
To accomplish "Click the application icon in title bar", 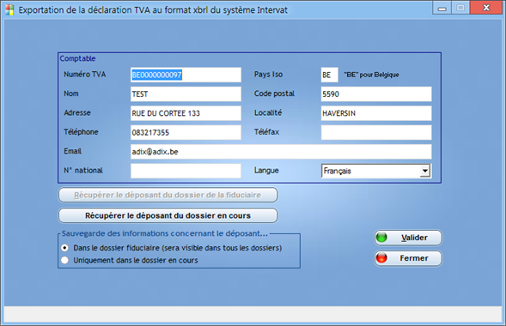I will point(9,10).
